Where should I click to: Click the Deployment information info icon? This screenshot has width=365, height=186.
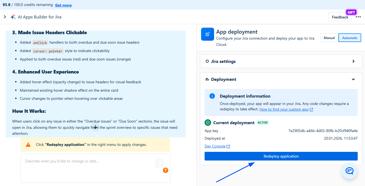pyautogui.click(x=212, y=96)
